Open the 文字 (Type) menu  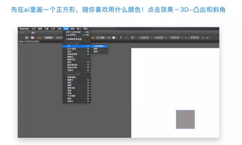(53, 29)
